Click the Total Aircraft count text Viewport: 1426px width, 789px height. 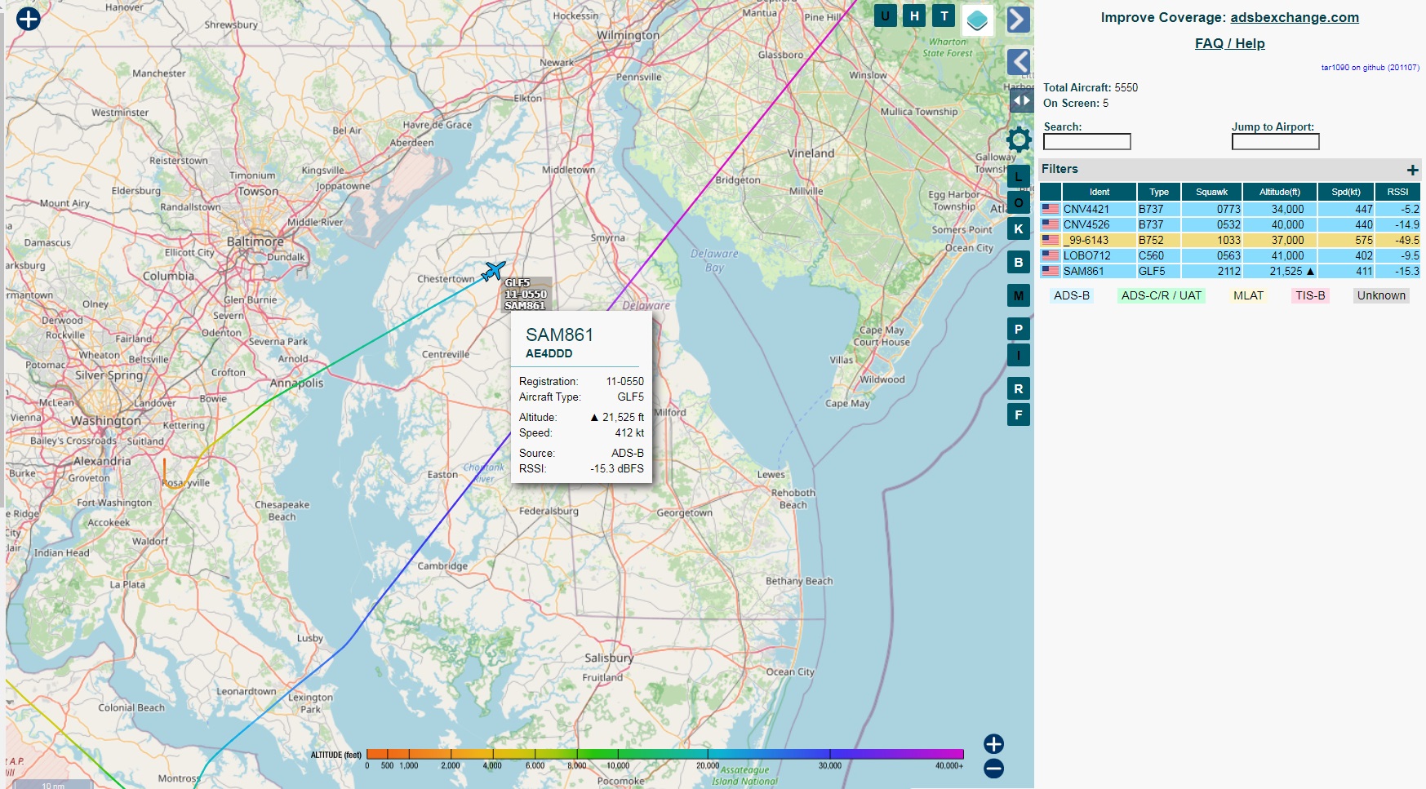click(x=1090, y=87)
